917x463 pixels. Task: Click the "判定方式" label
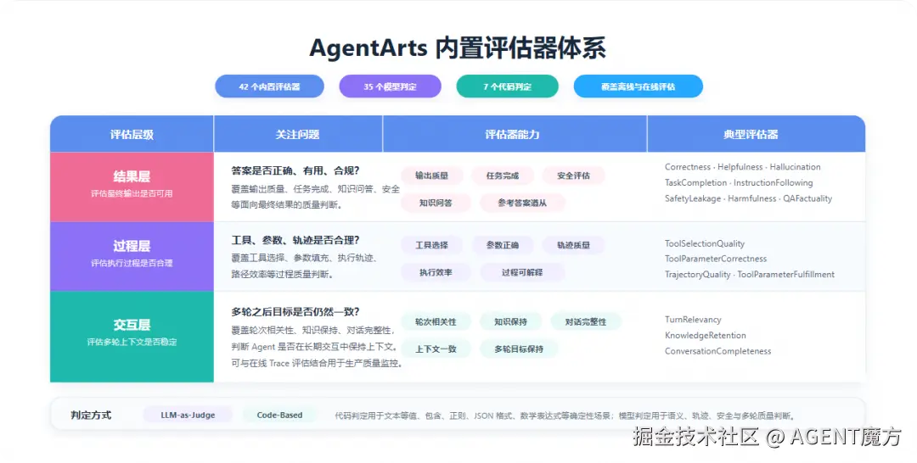(x=91, y=416)
